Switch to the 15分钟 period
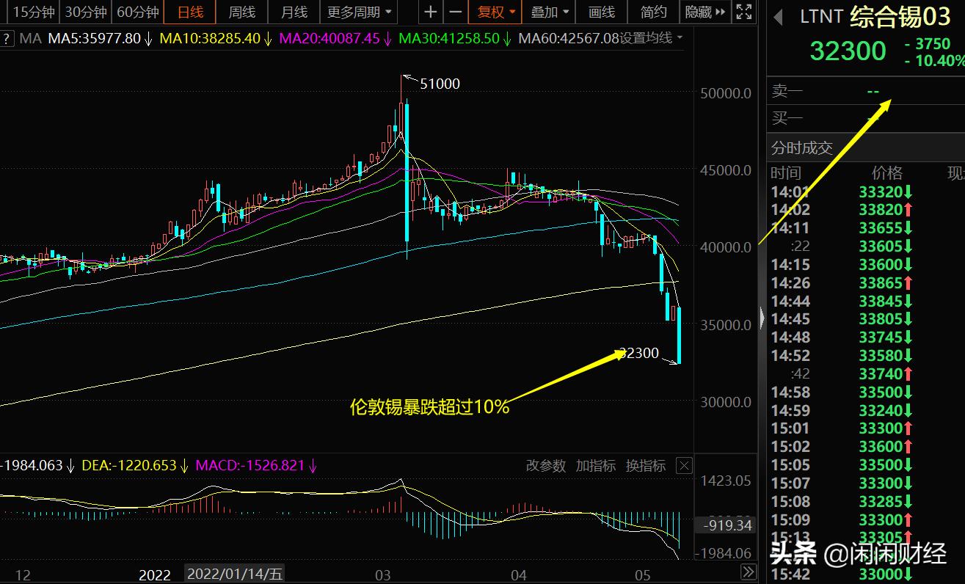 point(34,12)
